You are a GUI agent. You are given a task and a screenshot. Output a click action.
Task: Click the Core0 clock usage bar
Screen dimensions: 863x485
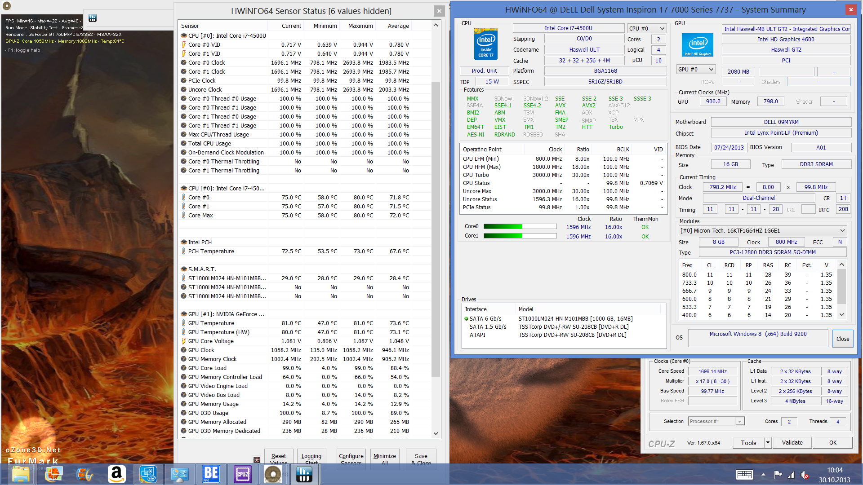pyautogui.click(x=520, y=227)
